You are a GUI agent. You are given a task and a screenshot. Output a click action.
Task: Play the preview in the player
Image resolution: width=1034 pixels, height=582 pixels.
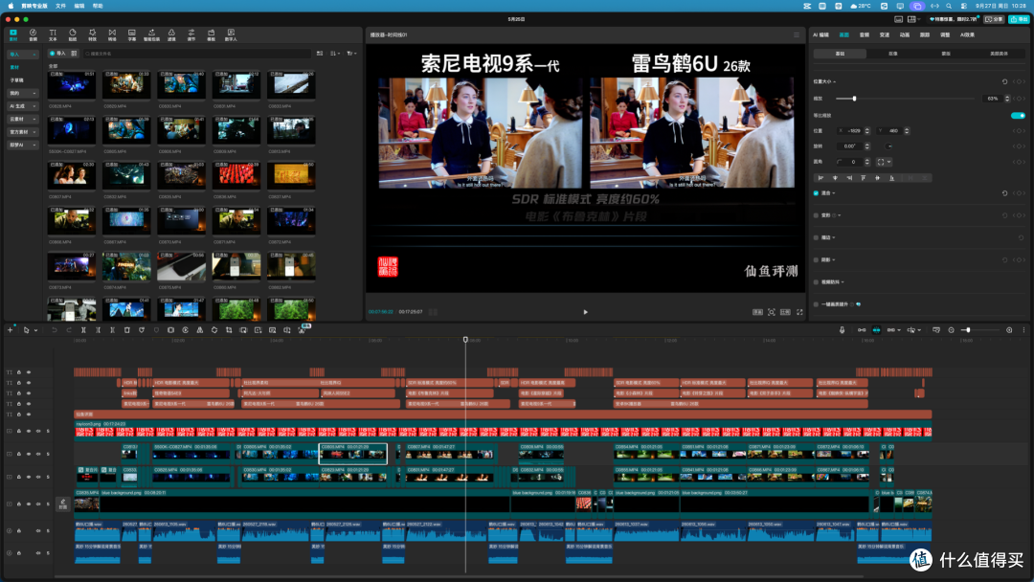585,312
